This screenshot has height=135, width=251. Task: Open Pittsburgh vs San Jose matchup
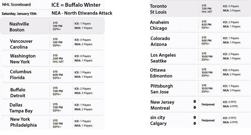coord(200,88)
